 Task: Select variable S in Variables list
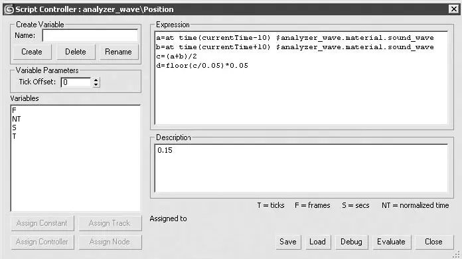14,128
